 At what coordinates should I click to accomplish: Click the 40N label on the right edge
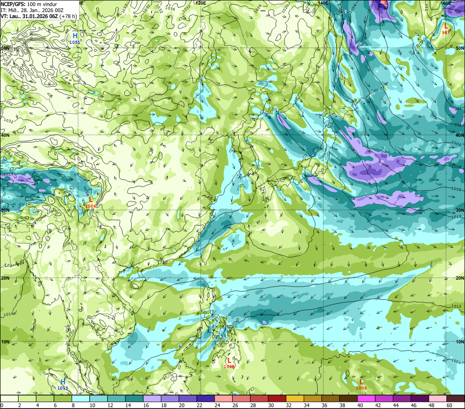[460, 135]
